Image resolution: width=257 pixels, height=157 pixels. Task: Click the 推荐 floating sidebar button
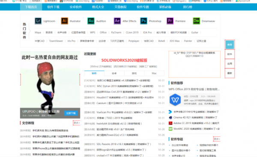click(x=230, y=44)
